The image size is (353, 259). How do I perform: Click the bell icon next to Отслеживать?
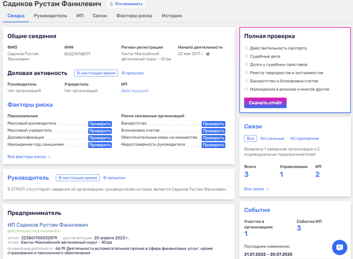(111, 4)
